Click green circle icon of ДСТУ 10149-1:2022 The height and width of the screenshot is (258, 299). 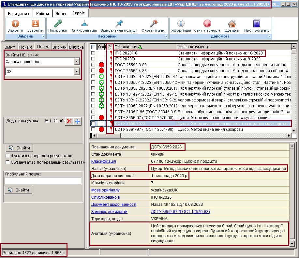point(101,94)
